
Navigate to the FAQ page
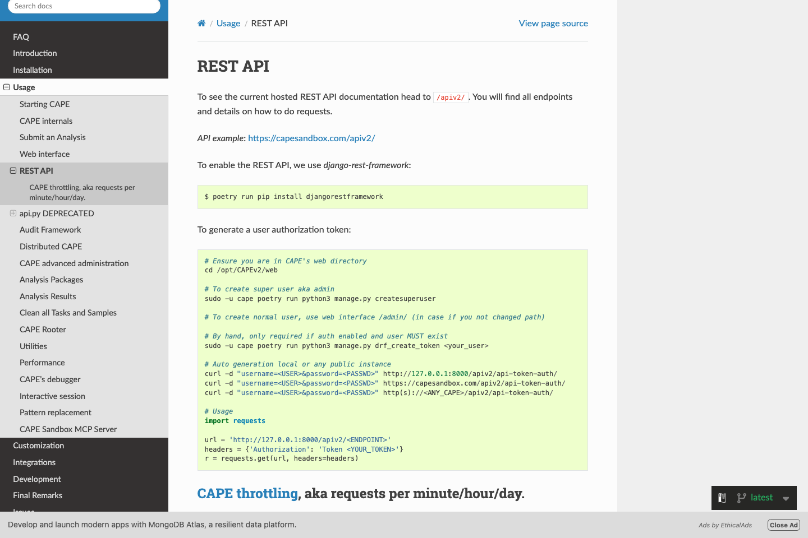21,36
